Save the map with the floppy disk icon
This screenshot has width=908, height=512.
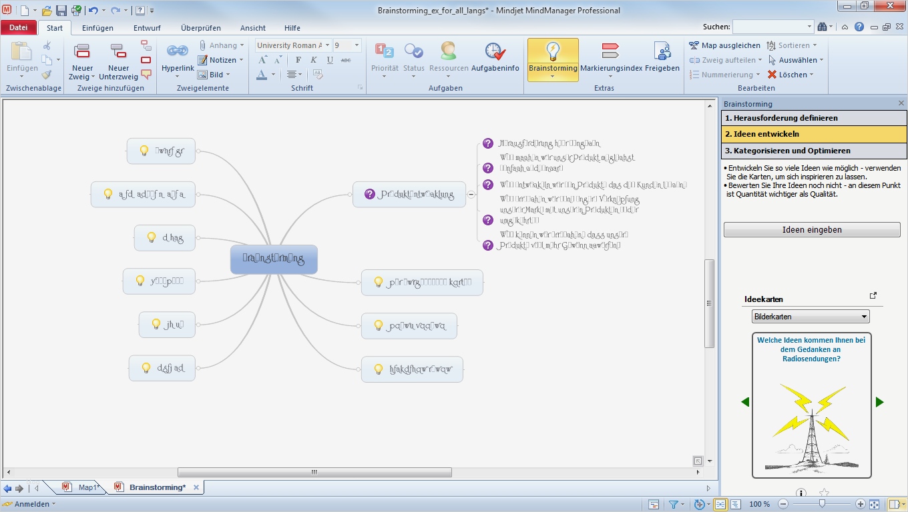click(61, 10)
